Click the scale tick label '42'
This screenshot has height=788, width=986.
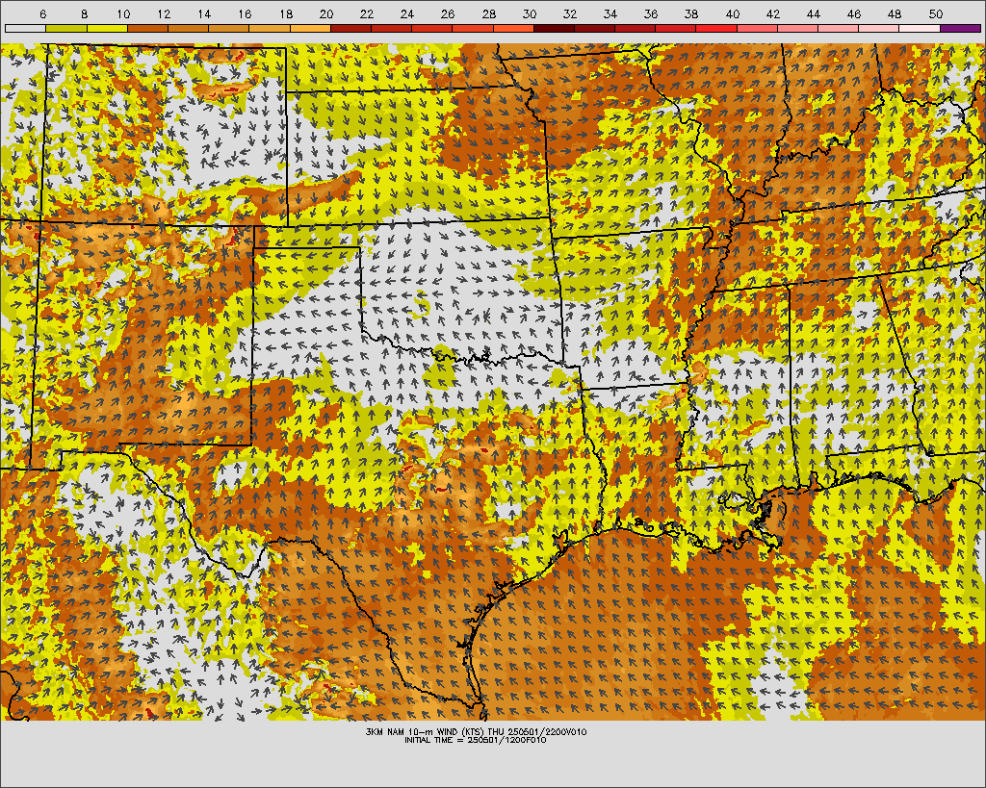click(773, 13)
